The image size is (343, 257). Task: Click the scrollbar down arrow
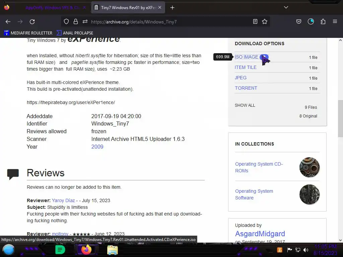[x=340, y=240]
